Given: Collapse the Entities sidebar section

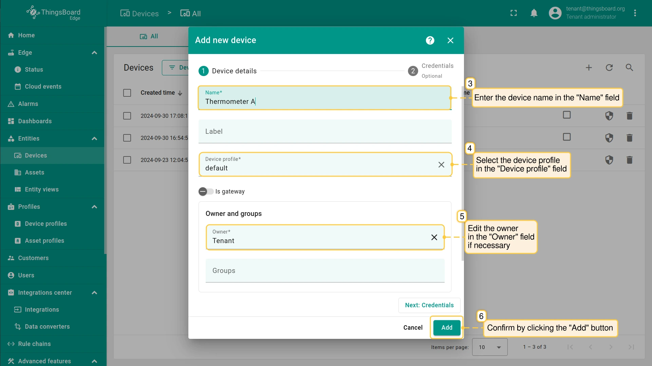Looking at the screenshot, I should pyautogui.click(x=94, y=139).
